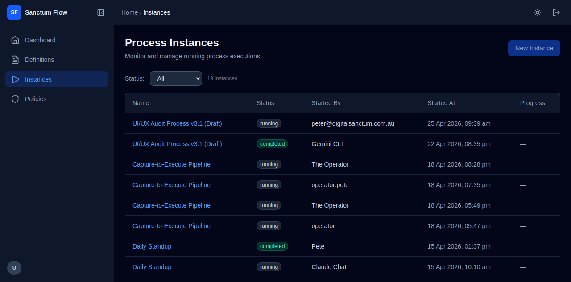Click the Name column header
The width and height of the screenshot is (571, 282).
click(x=141, y=103)
